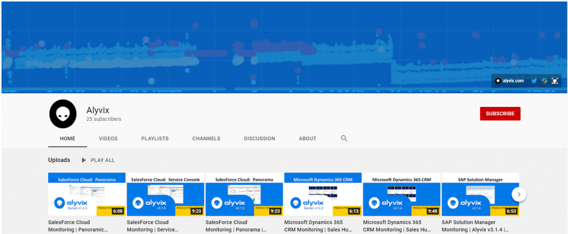This screenshot has width=568, height=234.
Task: View the About tab
Action: point(307,139)
